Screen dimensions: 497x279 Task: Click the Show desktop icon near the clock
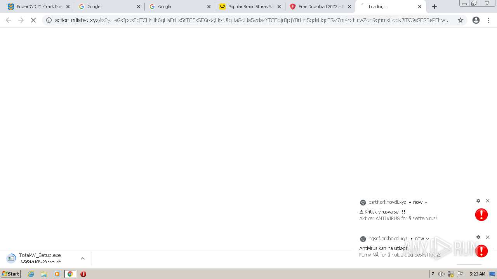(x=492, y=274)
